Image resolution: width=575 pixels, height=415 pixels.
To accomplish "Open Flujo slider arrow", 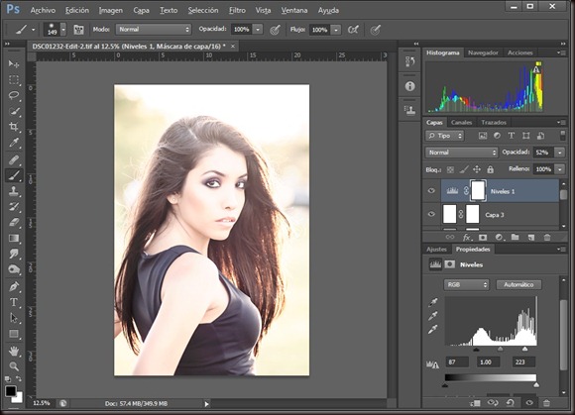I will point(335,30).
